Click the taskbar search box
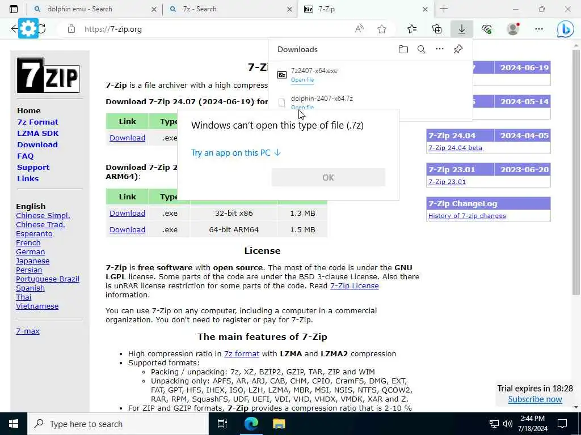Viewport: 581px width, 435px height. pyautogui.click(x=118, y=424)
